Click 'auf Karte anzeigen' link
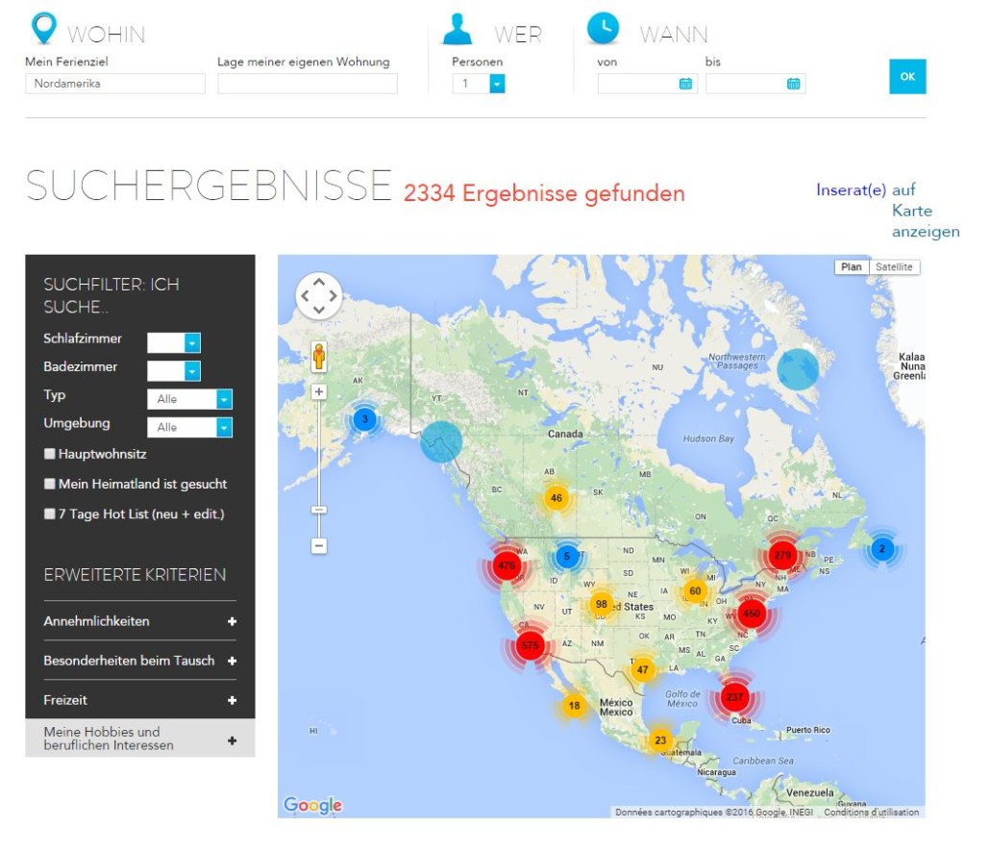This screenshot has height=852, width=990. [x=925, y=211]
